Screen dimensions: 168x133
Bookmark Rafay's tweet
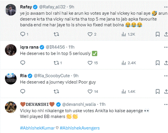[158, 34]
